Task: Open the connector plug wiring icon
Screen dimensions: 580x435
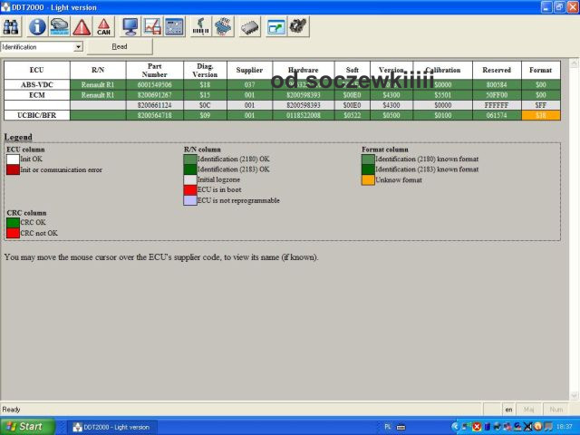Action: pyautogui.click(x=223, y=27)
